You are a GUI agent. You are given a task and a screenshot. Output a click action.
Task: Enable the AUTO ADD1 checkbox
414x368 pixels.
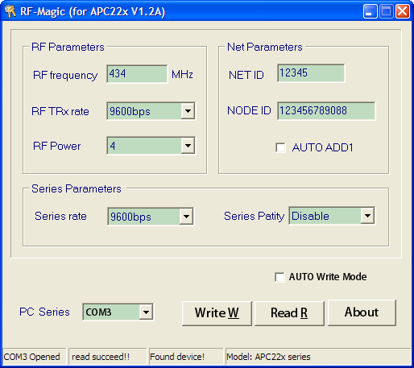(x=280, y=147)
